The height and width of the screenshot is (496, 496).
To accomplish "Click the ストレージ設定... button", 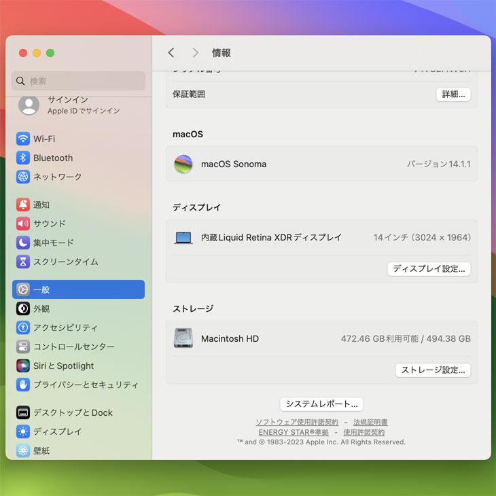I will pos(433,370).
